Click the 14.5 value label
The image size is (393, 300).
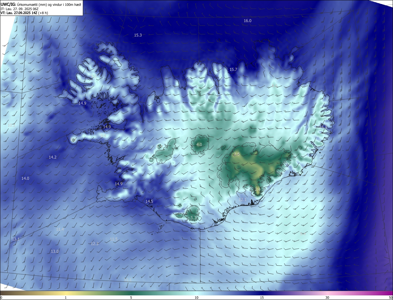tap(149, 202)
